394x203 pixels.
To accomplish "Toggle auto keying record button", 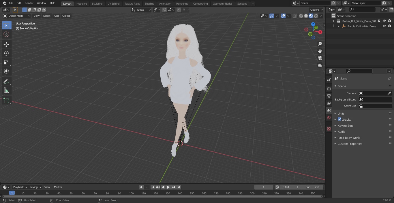I will point(141,187).
